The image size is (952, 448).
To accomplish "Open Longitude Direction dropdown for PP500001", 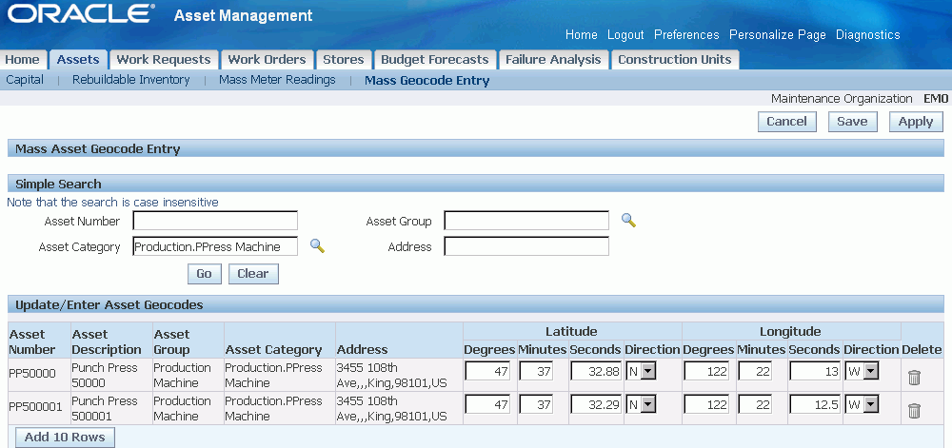I will coord(863,405).
